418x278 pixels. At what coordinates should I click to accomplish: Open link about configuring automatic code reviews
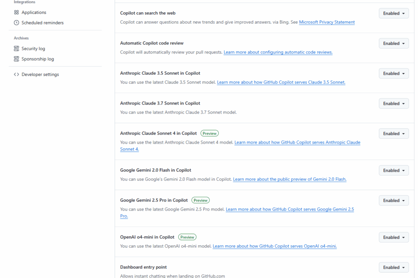coord(278,52)
